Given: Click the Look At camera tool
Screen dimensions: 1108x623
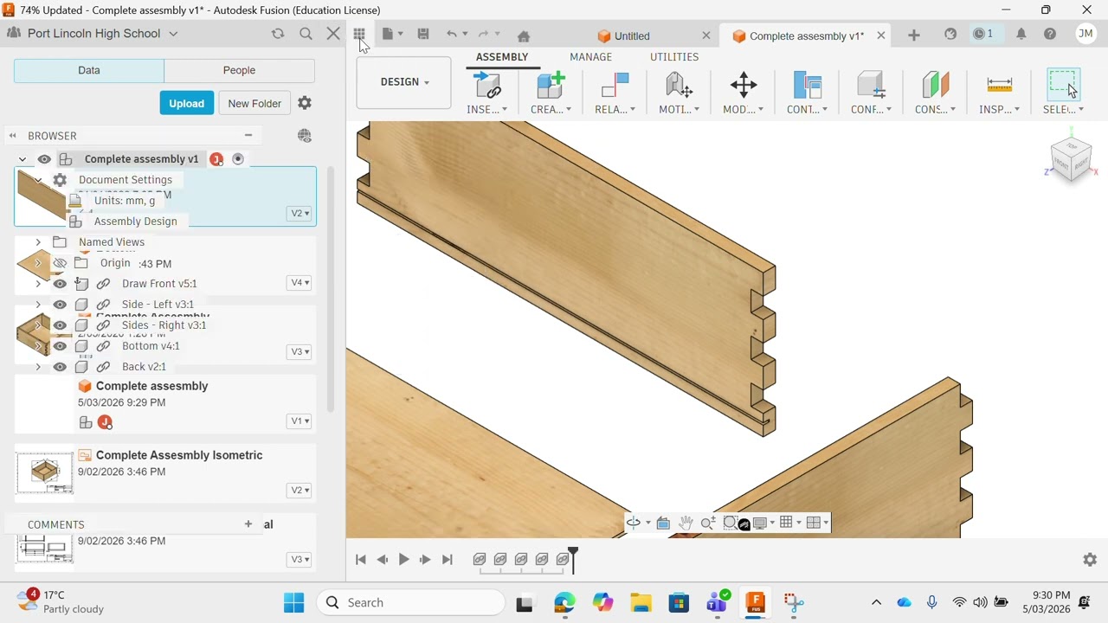Looking at the screenshot, I should point(663,523).
